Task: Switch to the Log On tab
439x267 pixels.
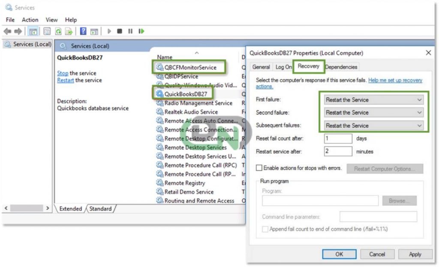Action: pos(283,67)
